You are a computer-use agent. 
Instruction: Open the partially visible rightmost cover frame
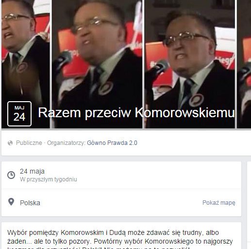coord(244,64)
